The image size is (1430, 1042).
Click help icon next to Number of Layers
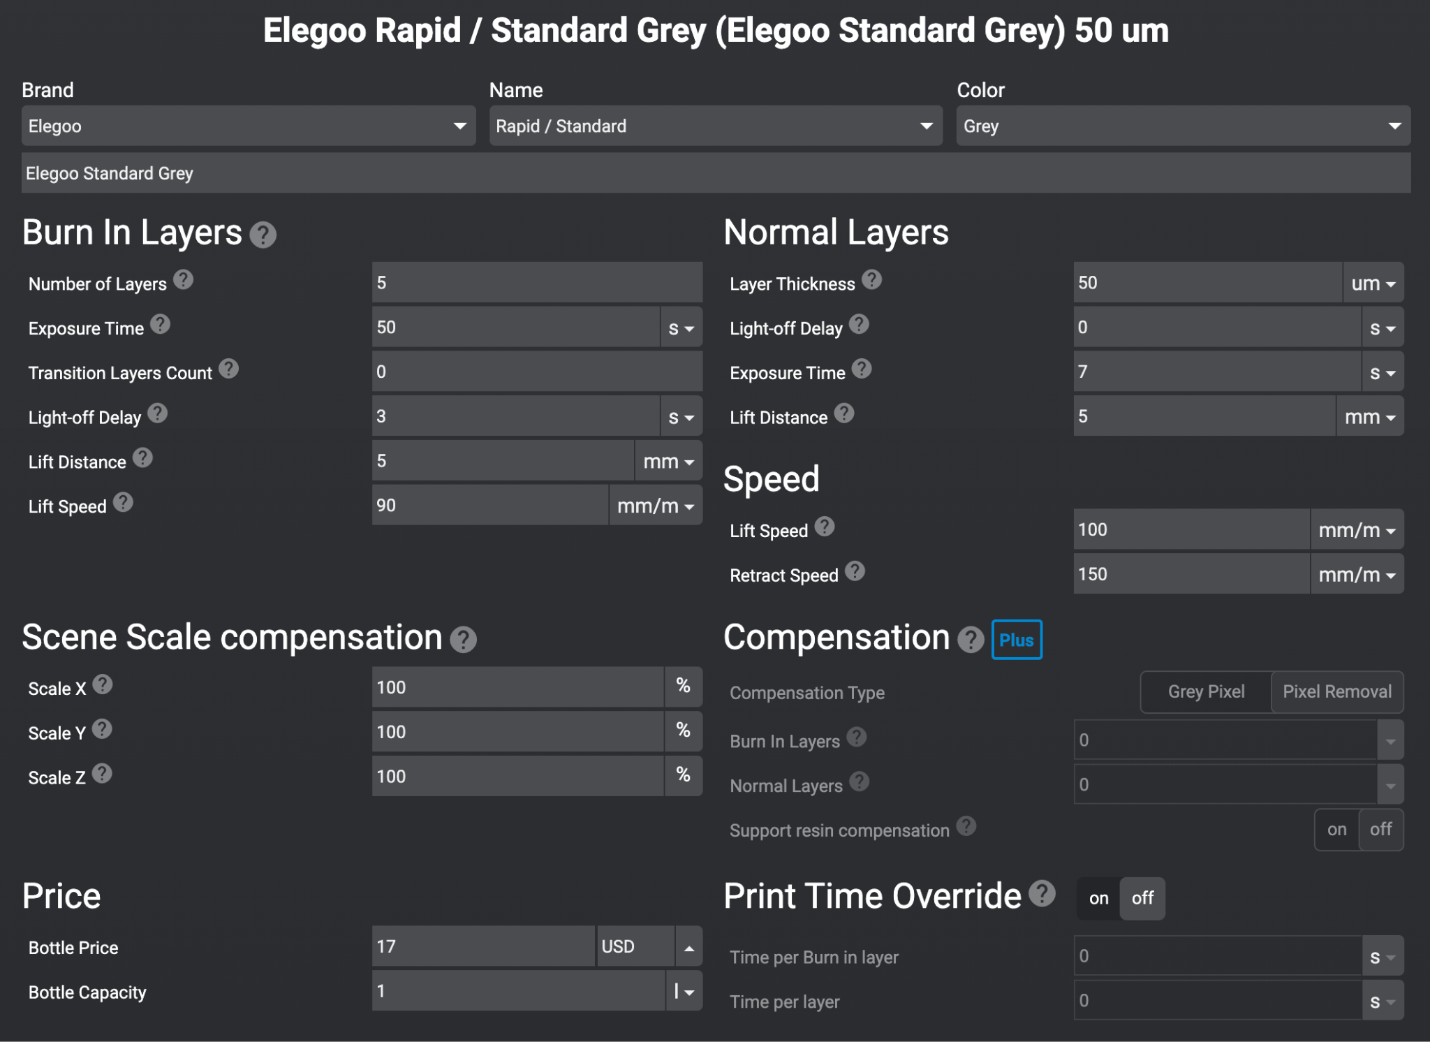[183, 280]
